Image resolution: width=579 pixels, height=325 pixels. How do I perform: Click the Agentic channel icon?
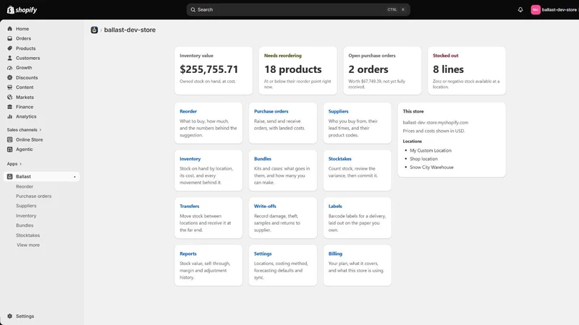[x=9, y=149]
